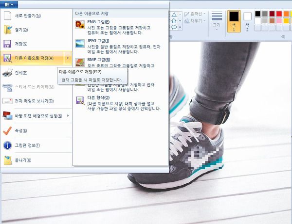Open 다른 형식(O) save dialog option
Image resolution: width=292 pixels, height=224 pixels.
(x=120, y=103)
